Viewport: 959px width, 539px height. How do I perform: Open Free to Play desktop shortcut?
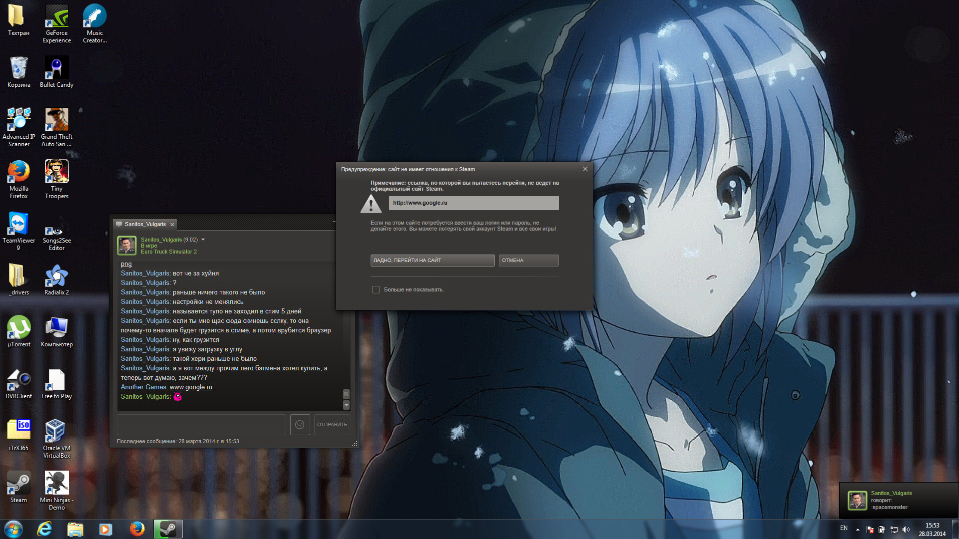(56, 383)
